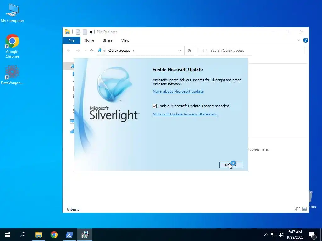Viewport: 322px width, 241px height.
Task: Expand chevron after Quick access breadcrumb
Action: coord(133,51)
